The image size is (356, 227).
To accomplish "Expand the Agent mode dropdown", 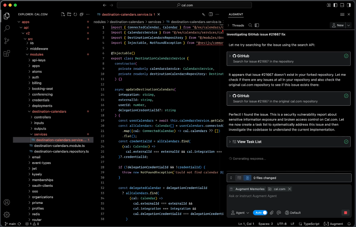I will [x=240, y=213].
